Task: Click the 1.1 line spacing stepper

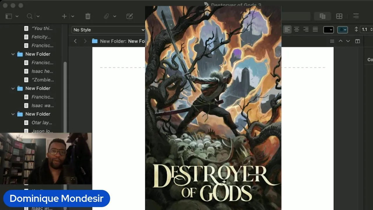Action: point(367,29)
